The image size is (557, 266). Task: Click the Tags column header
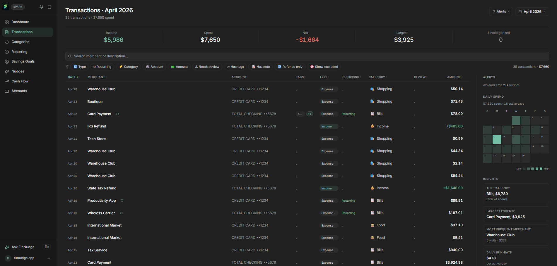coord(300,77)
